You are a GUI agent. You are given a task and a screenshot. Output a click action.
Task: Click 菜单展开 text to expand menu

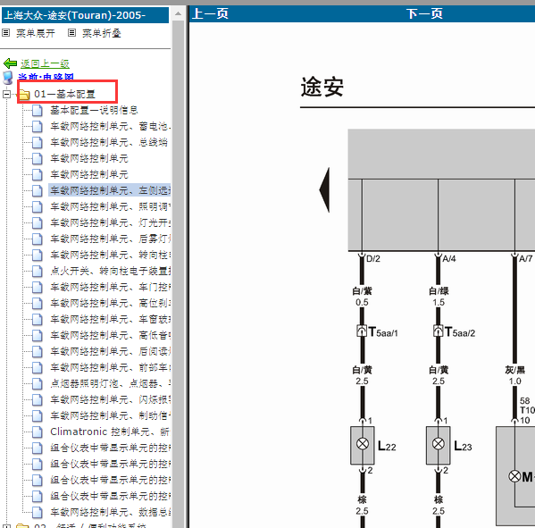point(36,33)
